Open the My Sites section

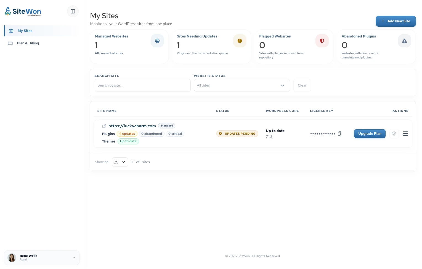coord(42,31)
